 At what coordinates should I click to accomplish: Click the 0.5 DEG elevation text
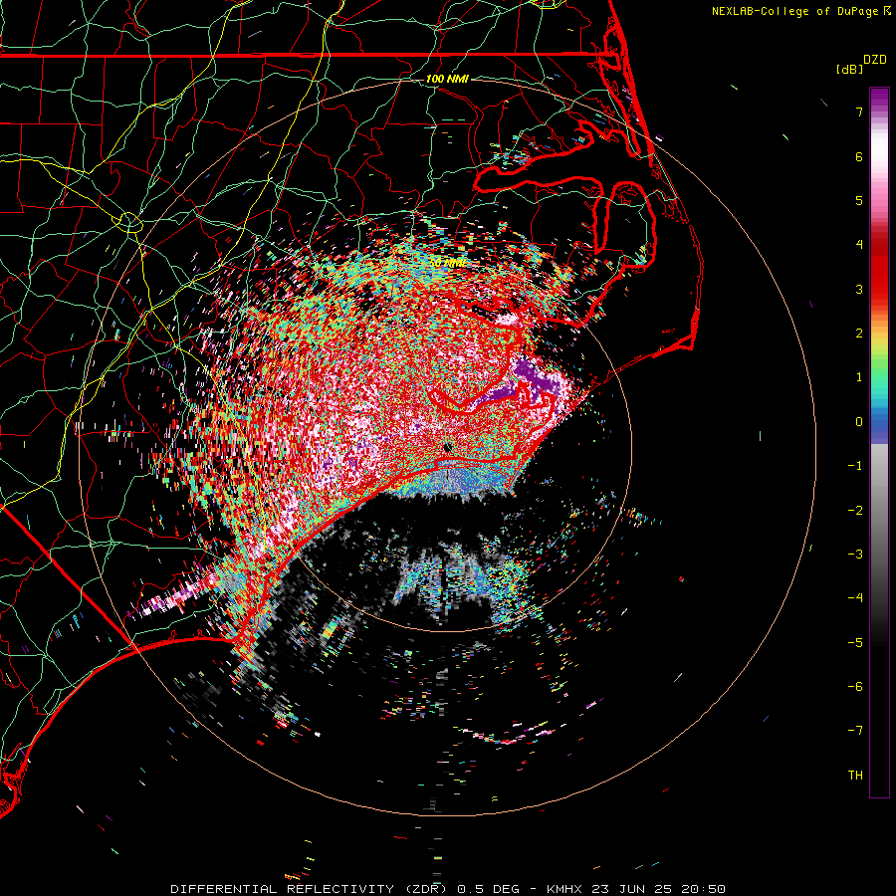(489, 889)
